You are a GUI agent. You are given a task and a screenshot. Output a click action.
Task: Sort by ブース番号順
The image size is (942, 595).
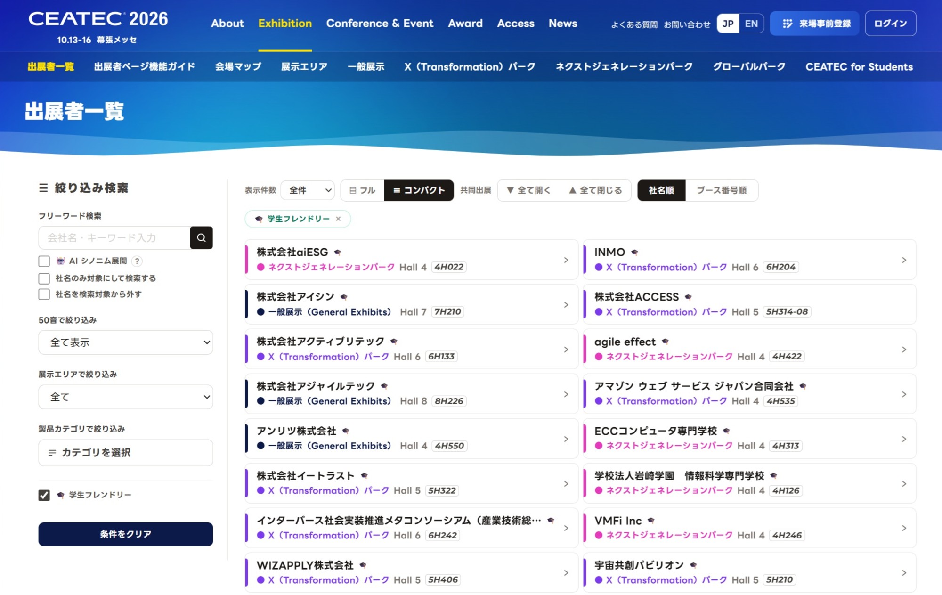click(722, 190)
